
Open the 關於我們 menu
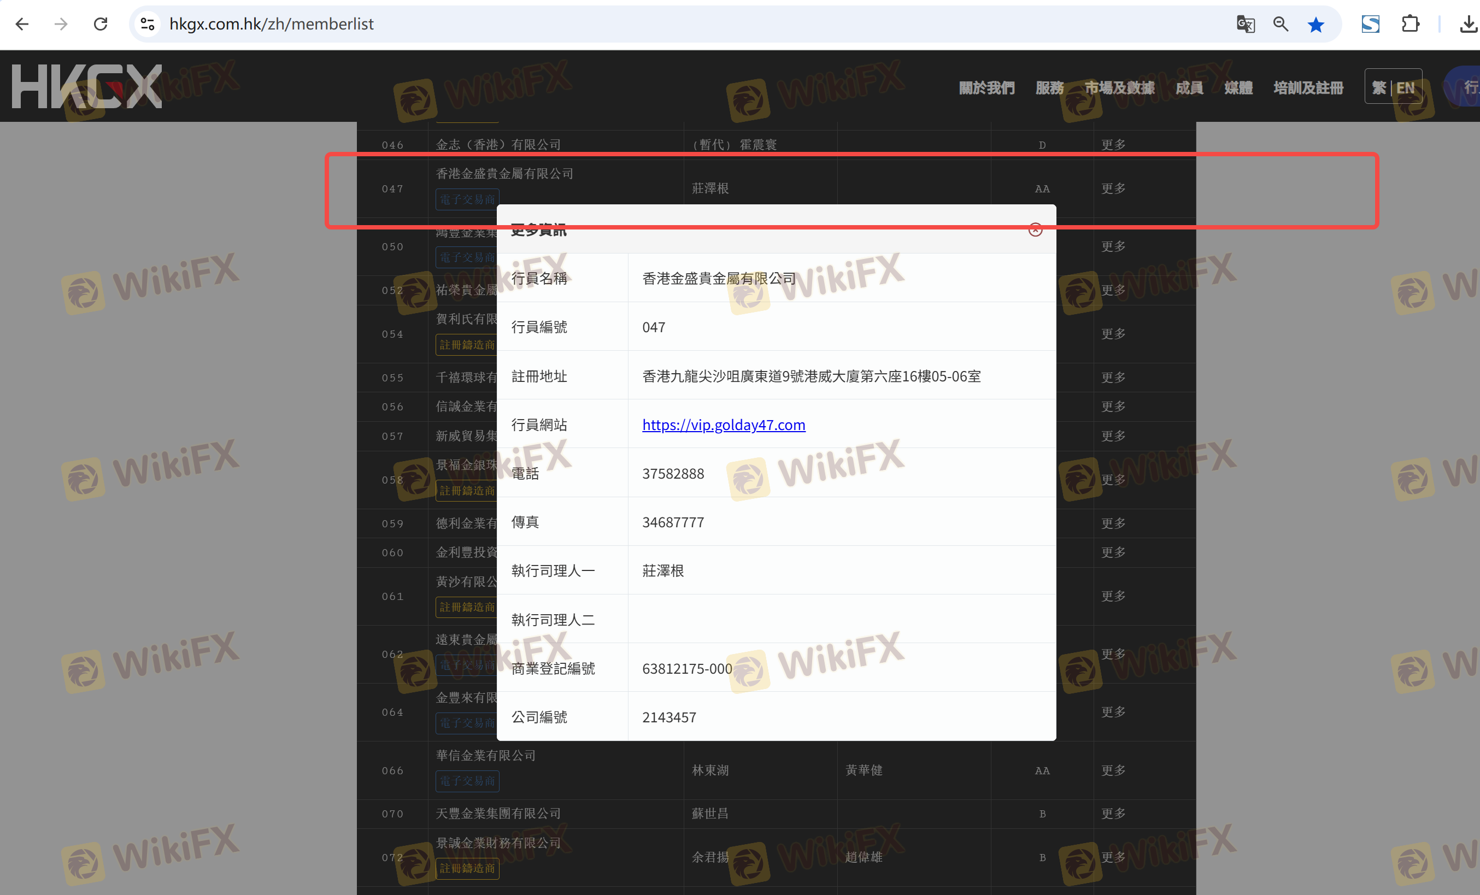click(x=986, y=89)
